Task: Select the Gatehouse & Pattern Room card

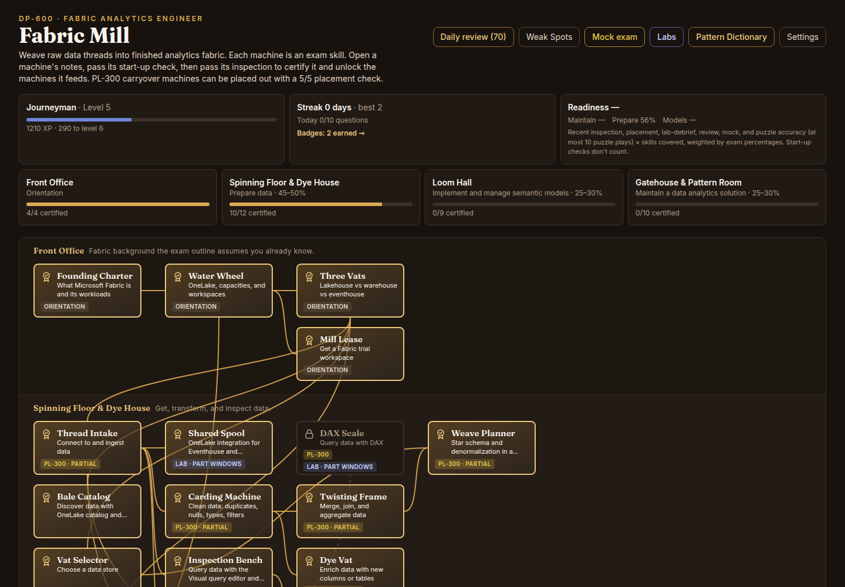Action: (x=727, y=197)
